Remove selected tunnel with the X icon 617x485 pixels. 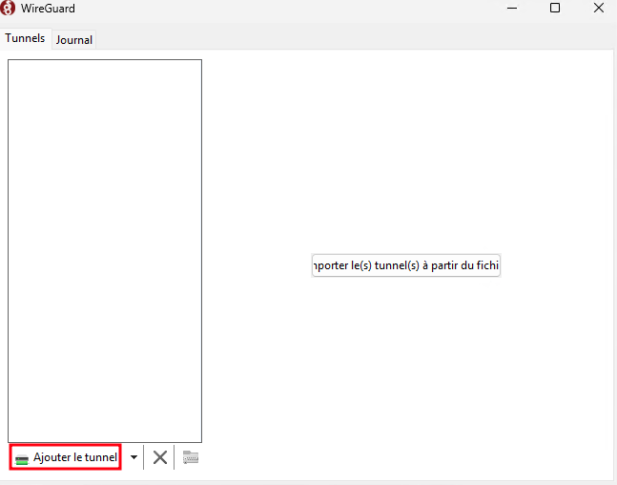tap(160, 457)
